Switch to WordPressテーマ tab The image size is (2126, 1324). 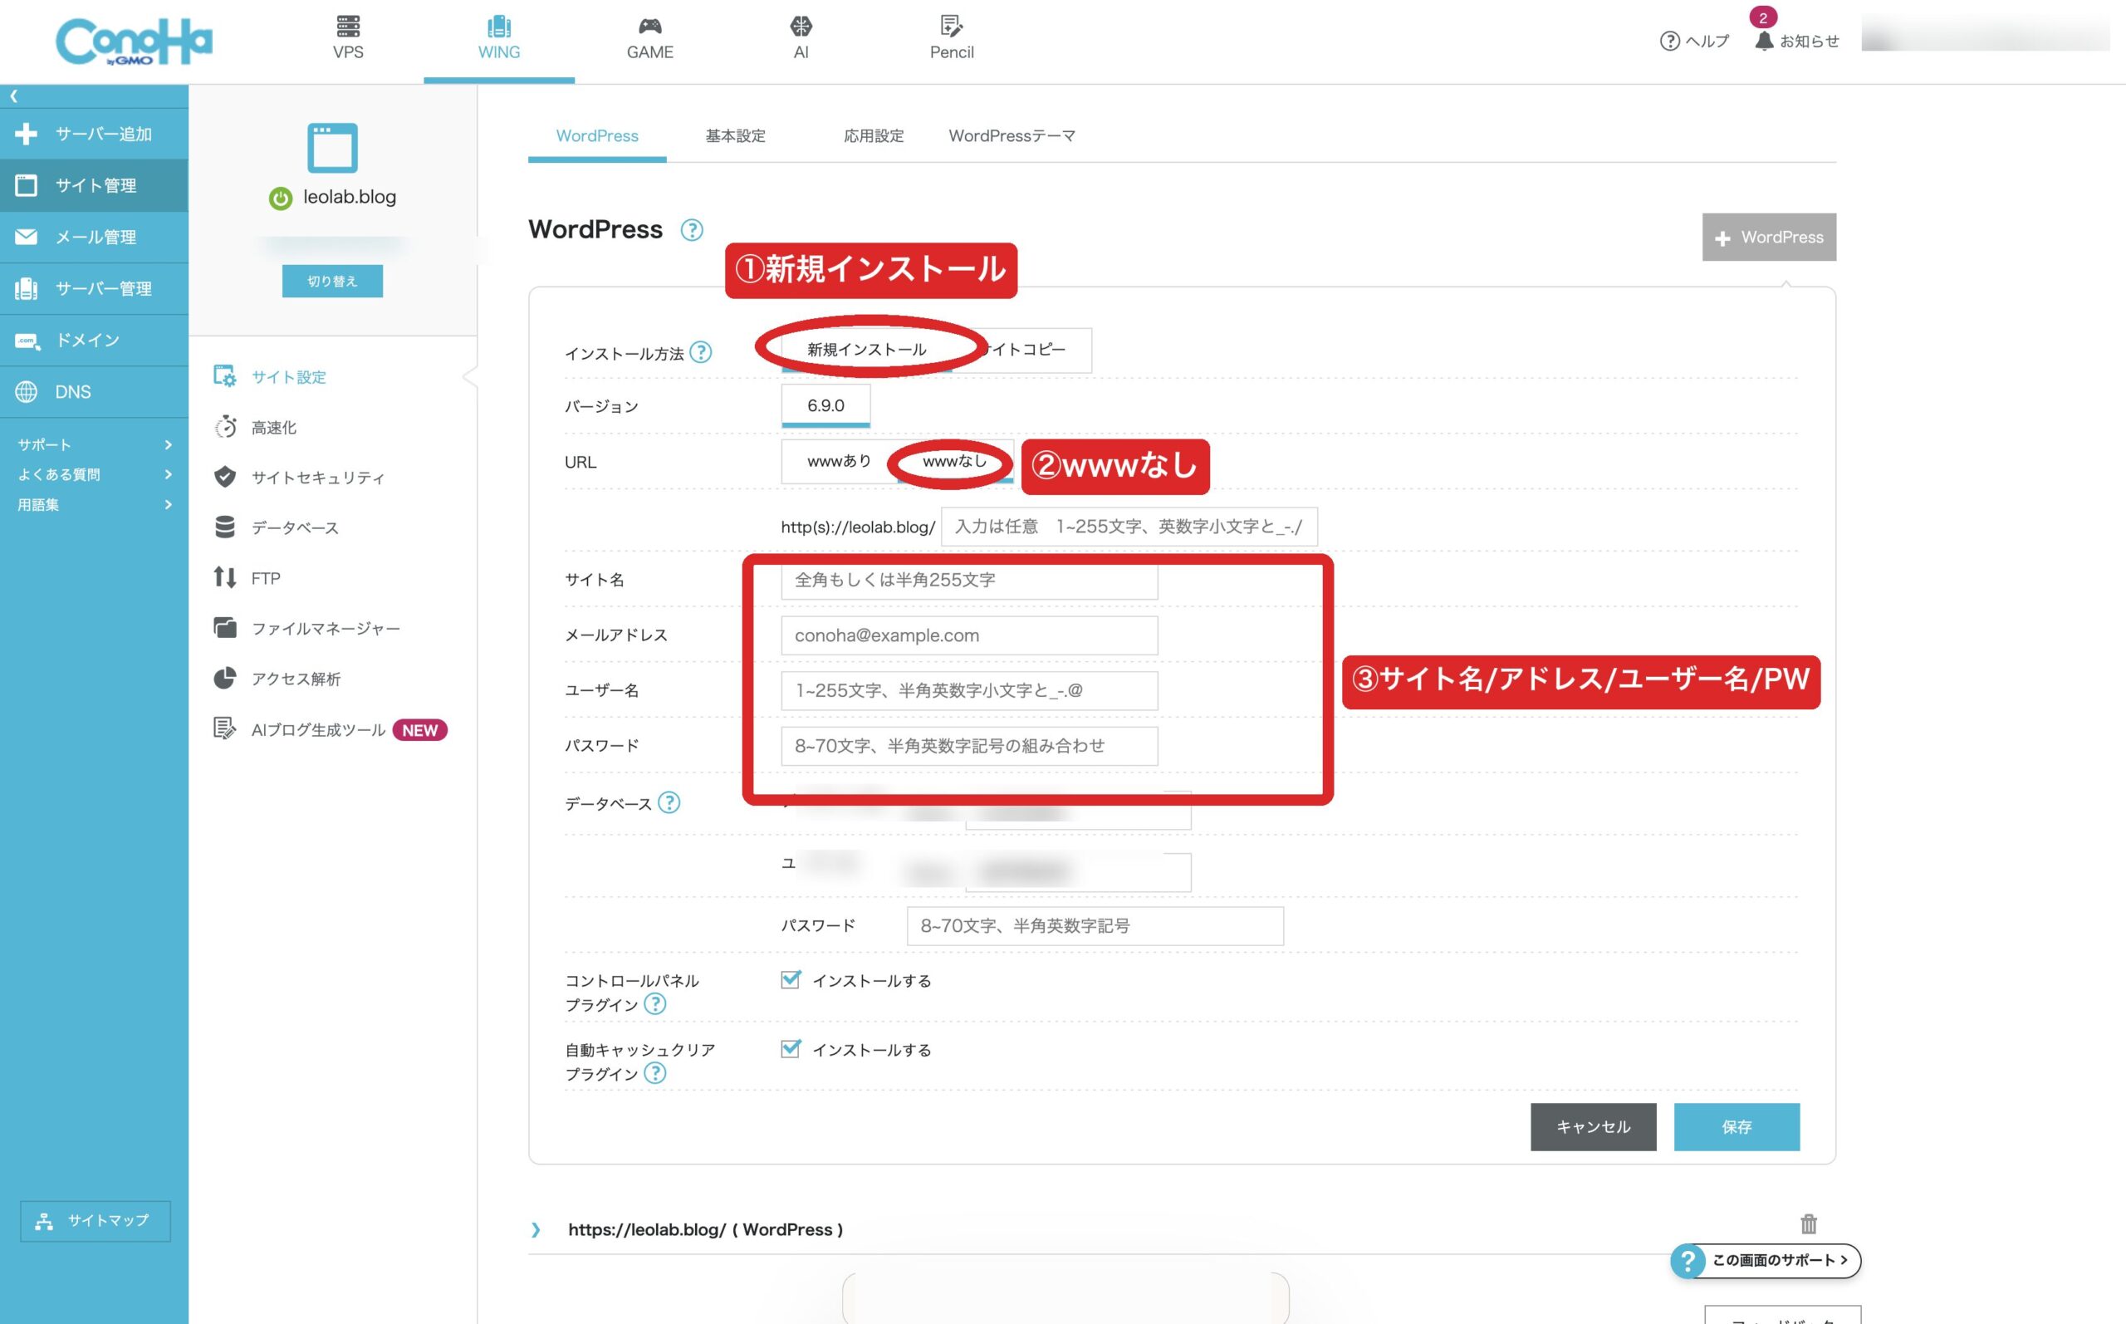pyautogui.click(x=1012, y=135)
